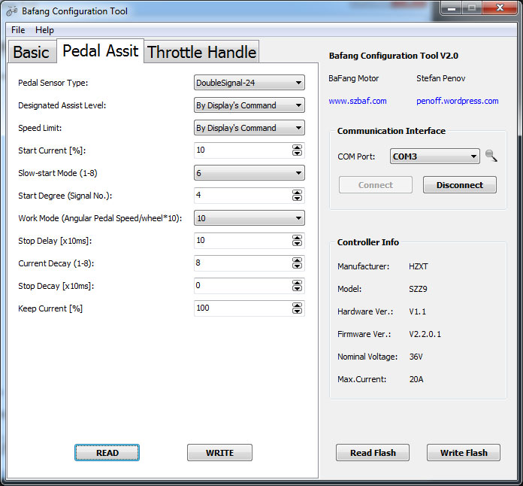This screenshot has height=486, width=523.
Task: Open the File menu
Action: pyautogui.click(x=18, y=30)
